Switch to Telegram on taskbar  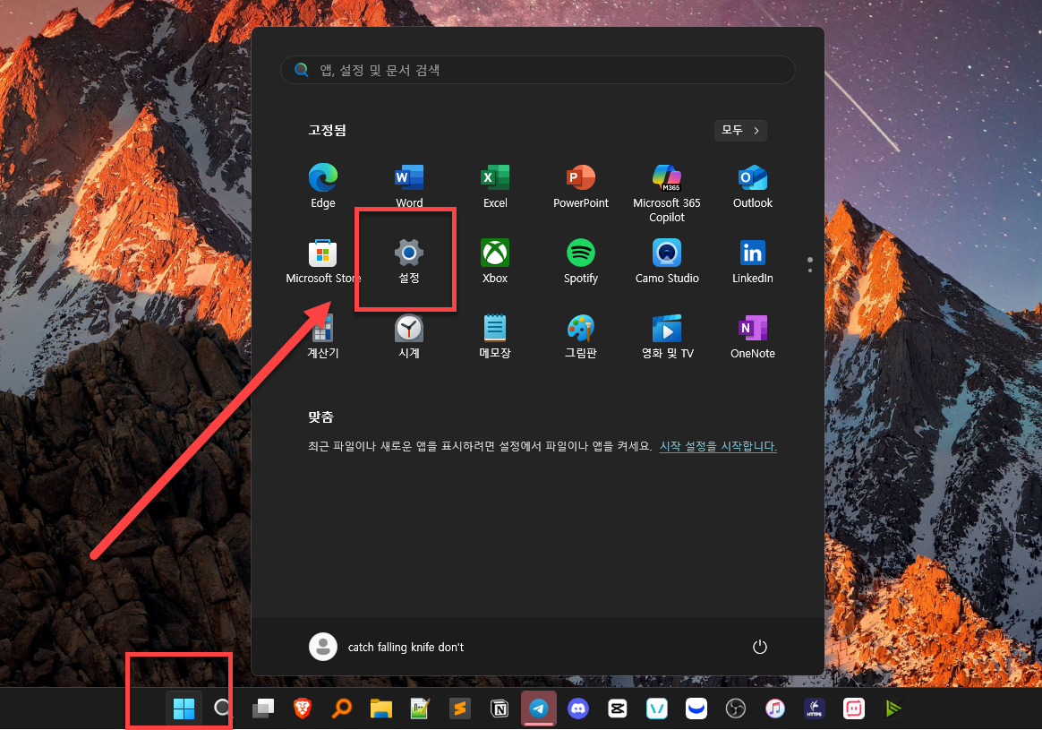click(538, 709)
